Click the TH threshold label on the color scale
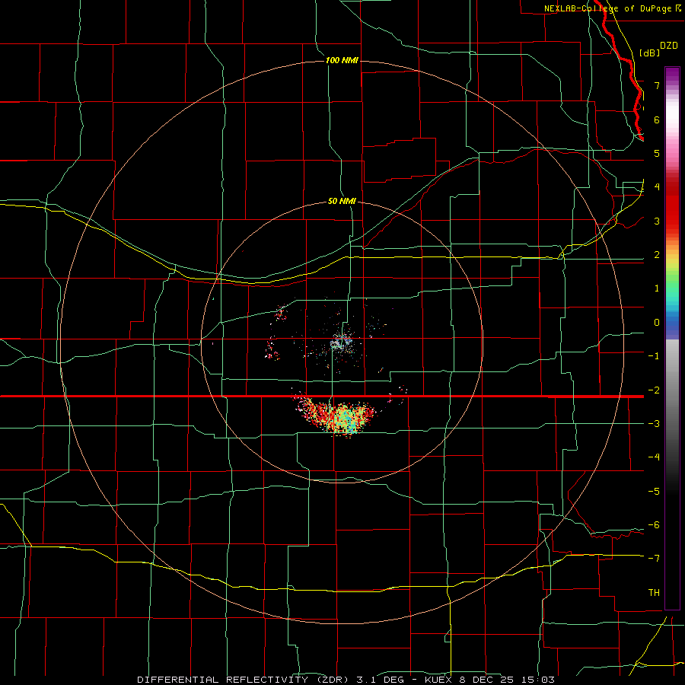This screenshot has height=685, width=685. pyautogui.click(x=654, y=592)
